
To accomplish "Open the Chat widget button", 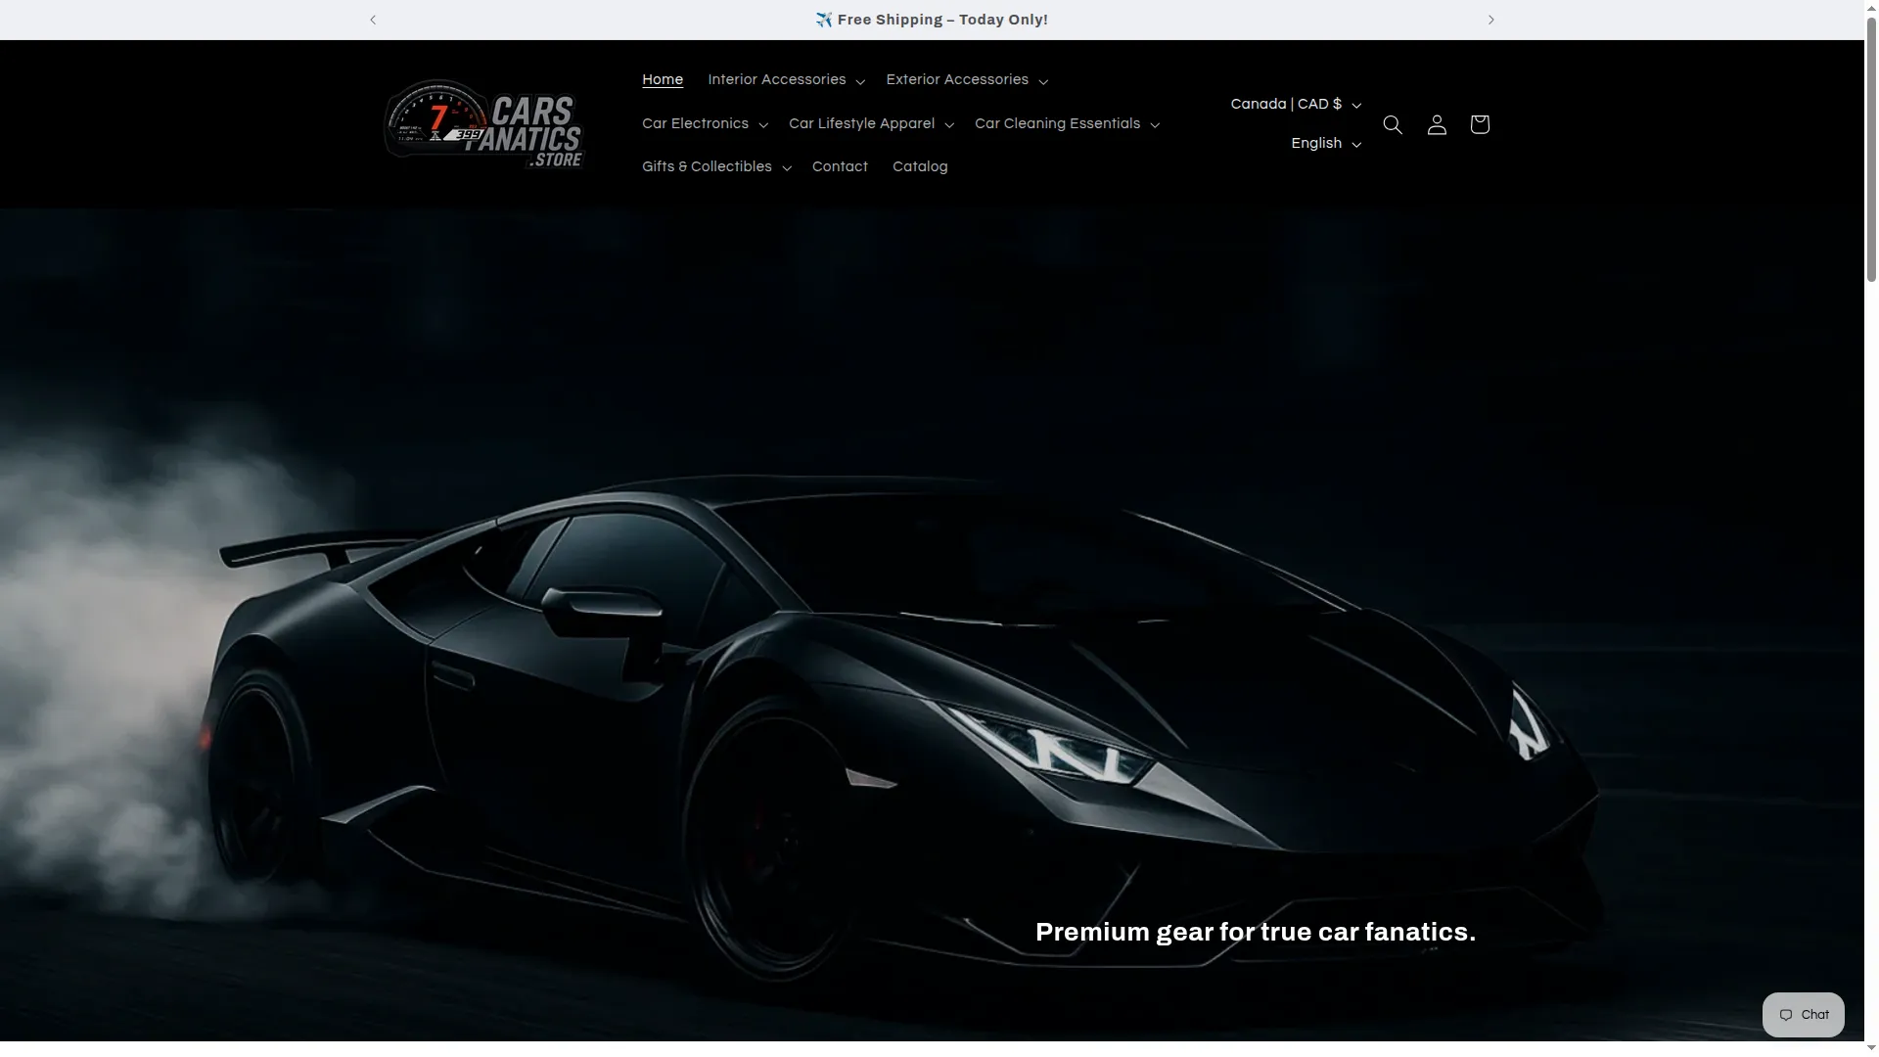I will [x=1803, y=1015].
